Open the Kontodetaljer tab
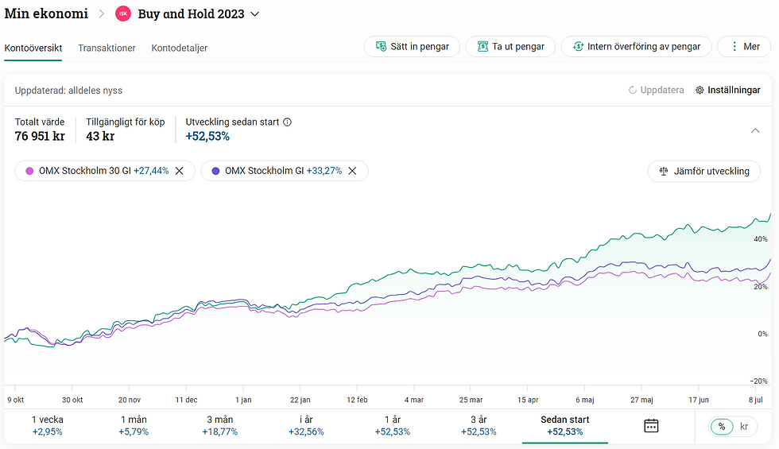The width and height of the screenshot is (779, 449). click(x=180, y=48)
